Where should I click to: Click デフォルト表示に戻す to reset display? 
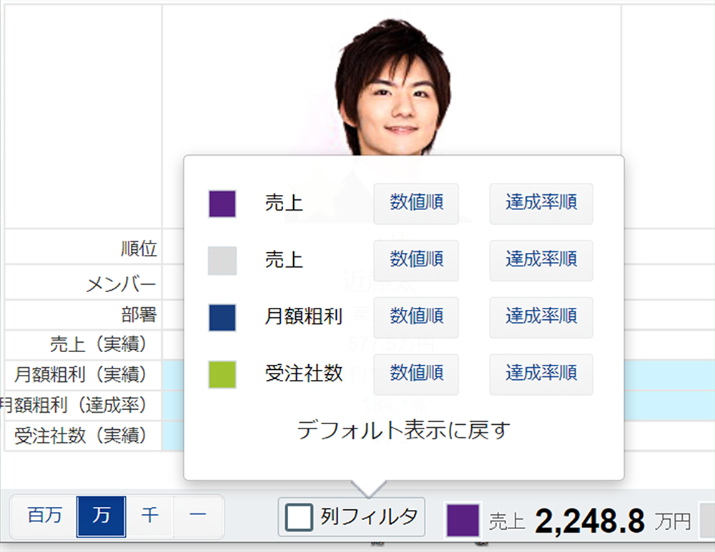click(403, 431)
